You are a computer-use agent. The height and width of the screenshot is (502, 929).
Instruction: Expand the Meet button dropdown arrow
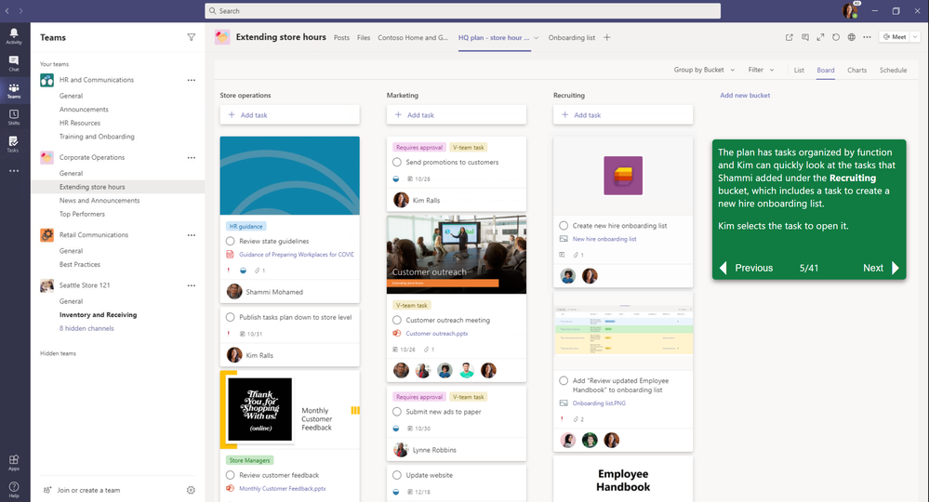point(915,36)
